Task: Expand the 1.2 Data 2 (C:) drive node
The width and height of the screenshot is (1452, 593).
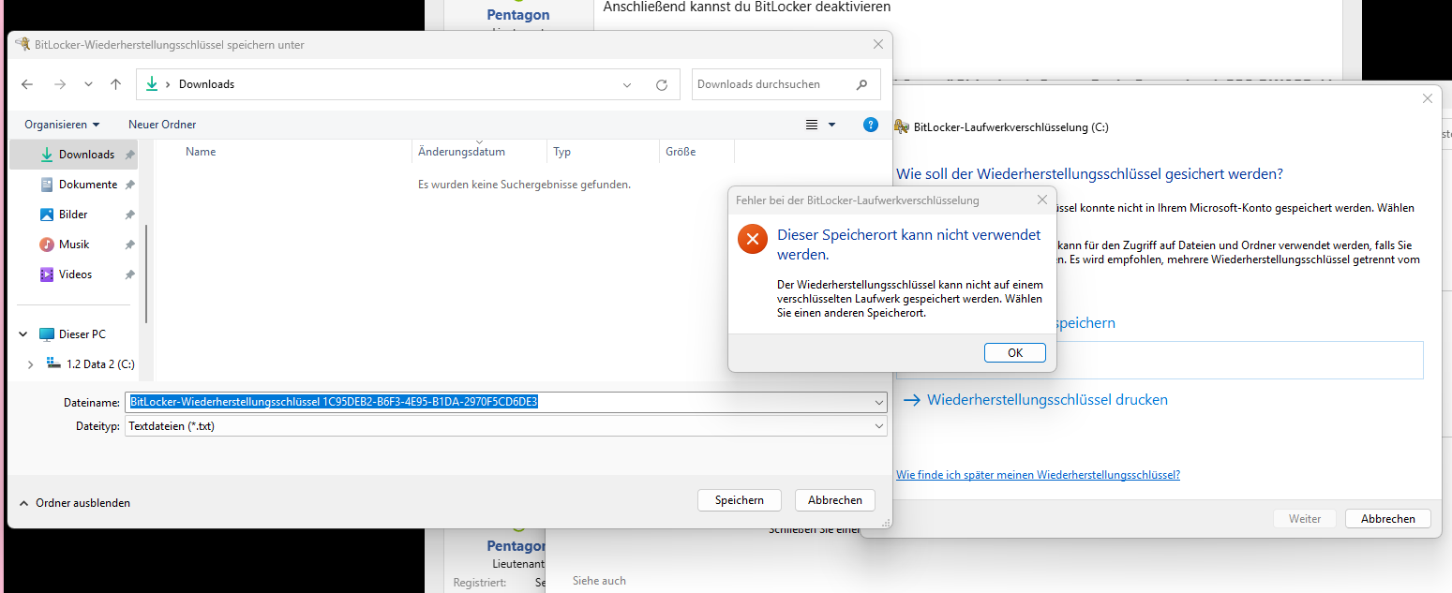Action: (x=30, y=364)
